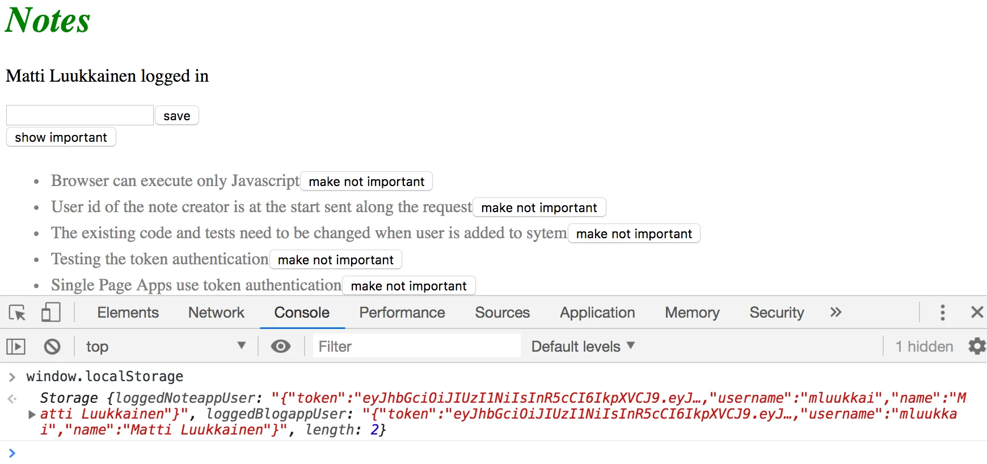This screenshot has height=464, width=987.
Task: Create a live expression with the eye icon
Action: (x=281, y=346)
